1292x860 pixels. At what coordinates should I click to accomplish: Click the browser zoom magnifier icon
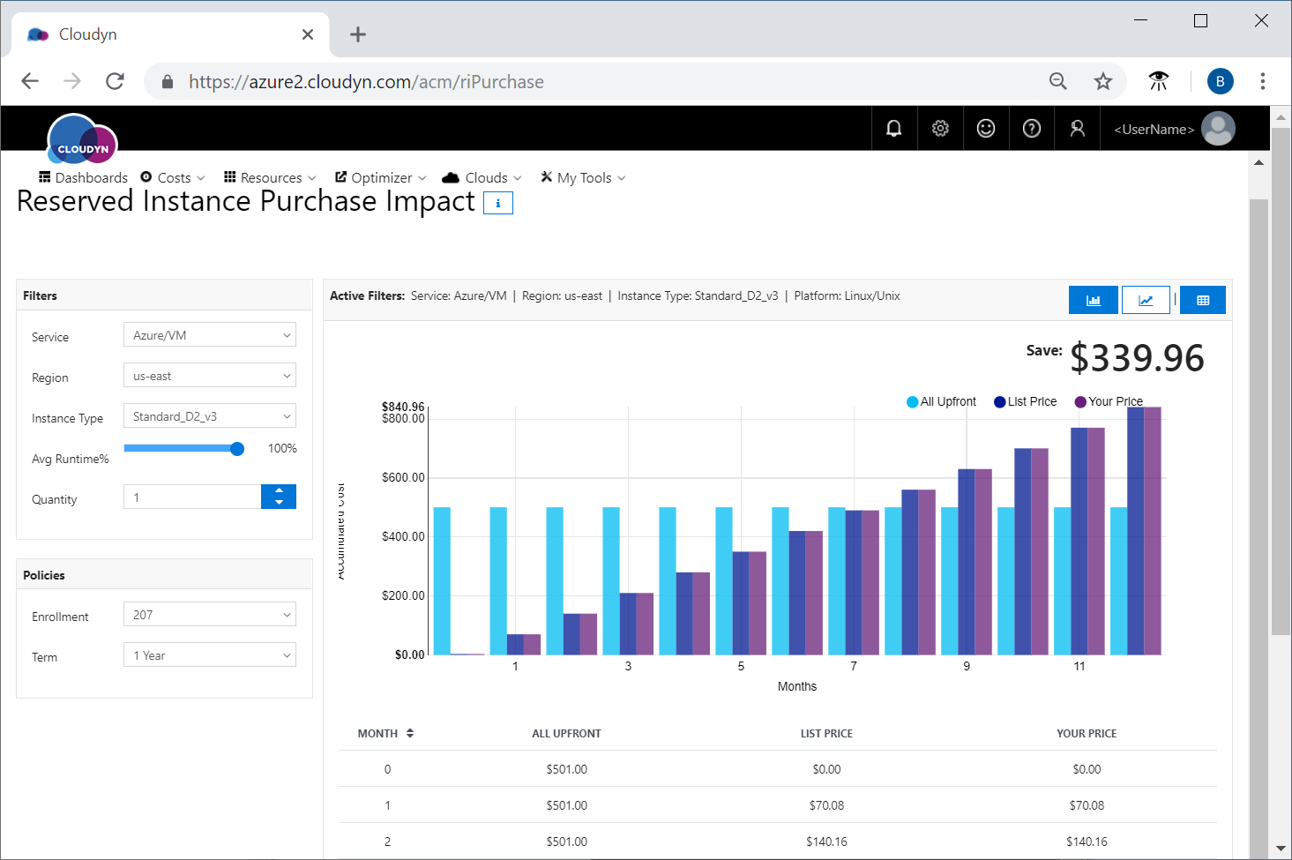[1058, 82]
